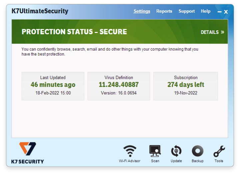This screenshot has height=175, width=240.
Task: Open the Support menu
Action: pyautogui.click(x=187, y=11)
